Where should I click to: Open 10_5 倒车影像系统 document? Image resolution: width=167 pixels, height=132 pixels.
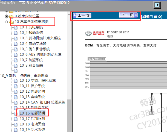click(x=35, y=49)
